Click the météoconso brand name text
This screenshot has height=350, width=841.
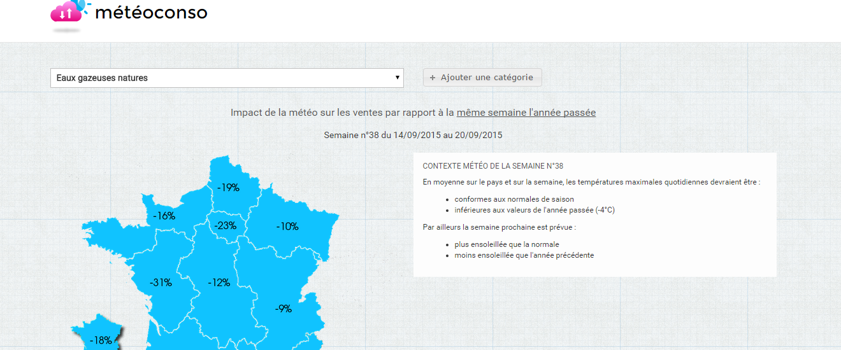click(151, 12)
